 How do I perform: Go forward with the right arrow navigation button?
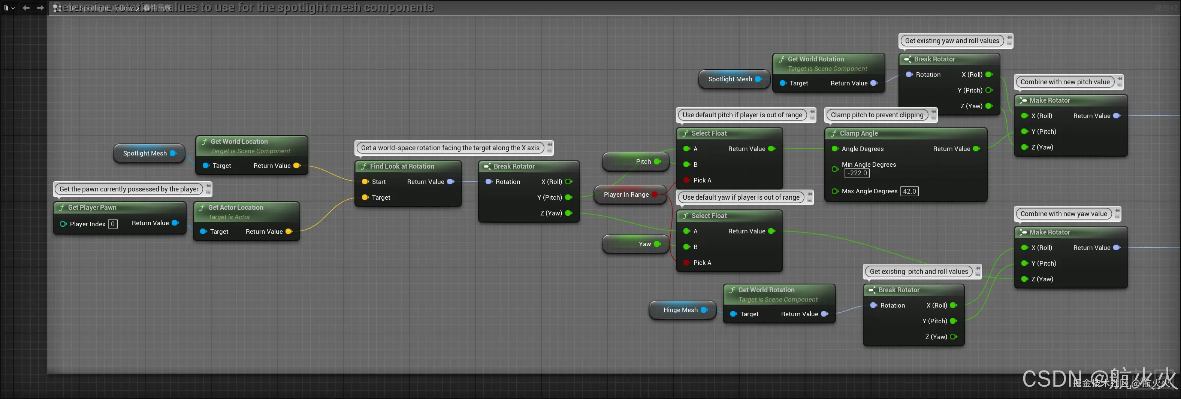point(40,8)
